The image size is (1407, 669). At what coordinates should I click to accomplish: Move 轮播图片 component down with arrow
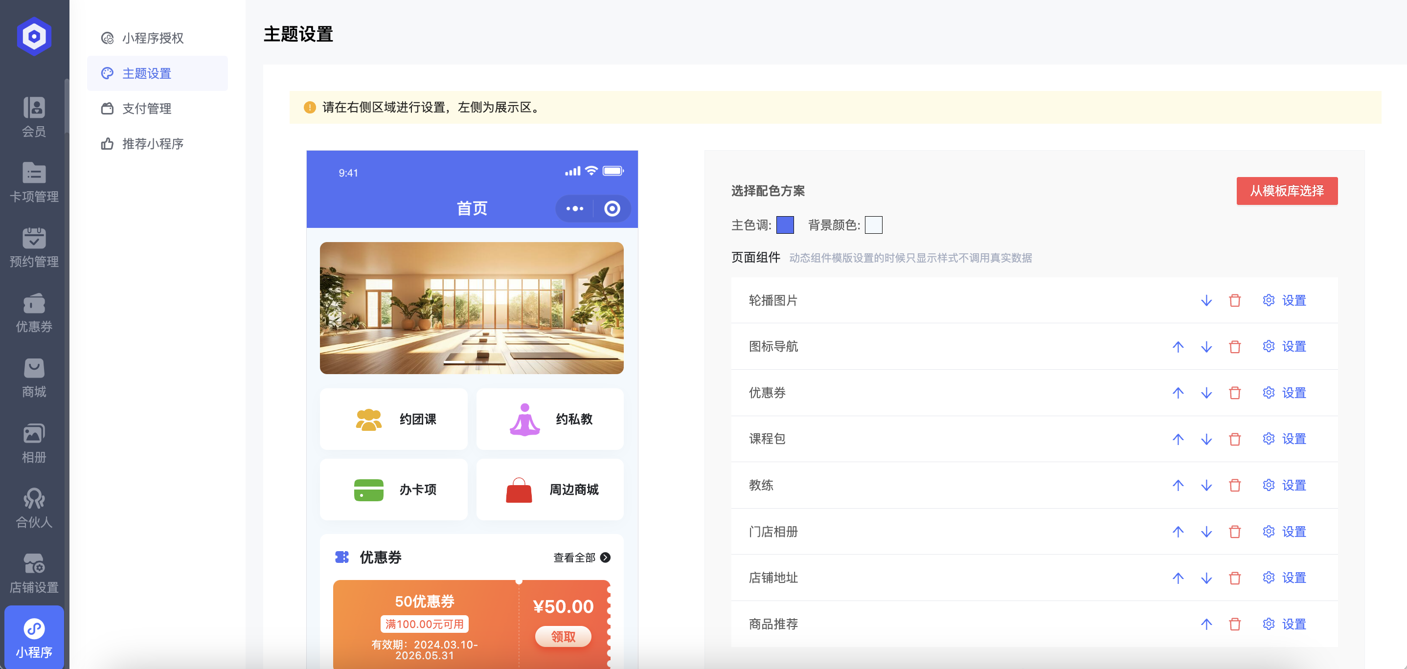1206,300
